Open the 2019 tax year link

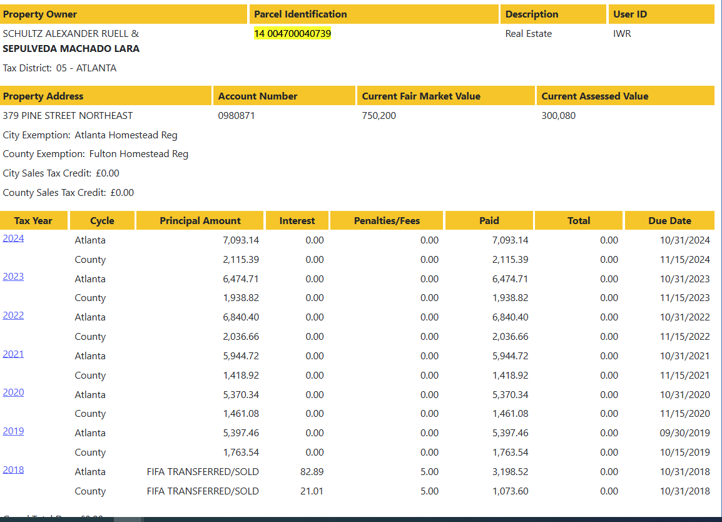tap(13, 431)
